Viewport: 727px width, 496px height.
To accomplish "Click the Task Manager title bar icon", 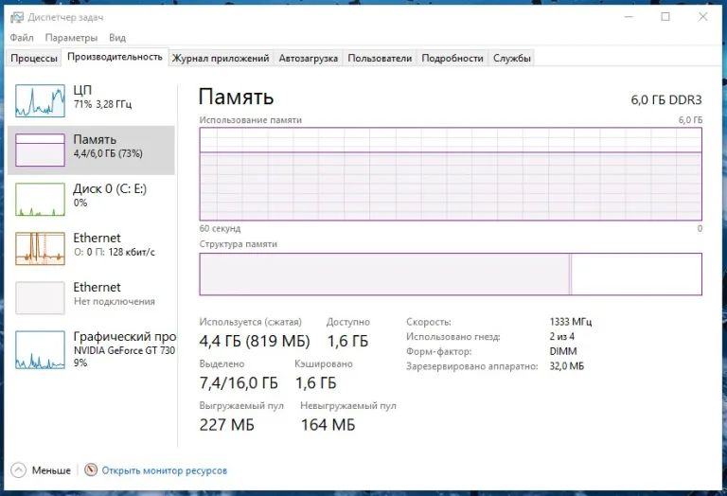I will (17, 18).
